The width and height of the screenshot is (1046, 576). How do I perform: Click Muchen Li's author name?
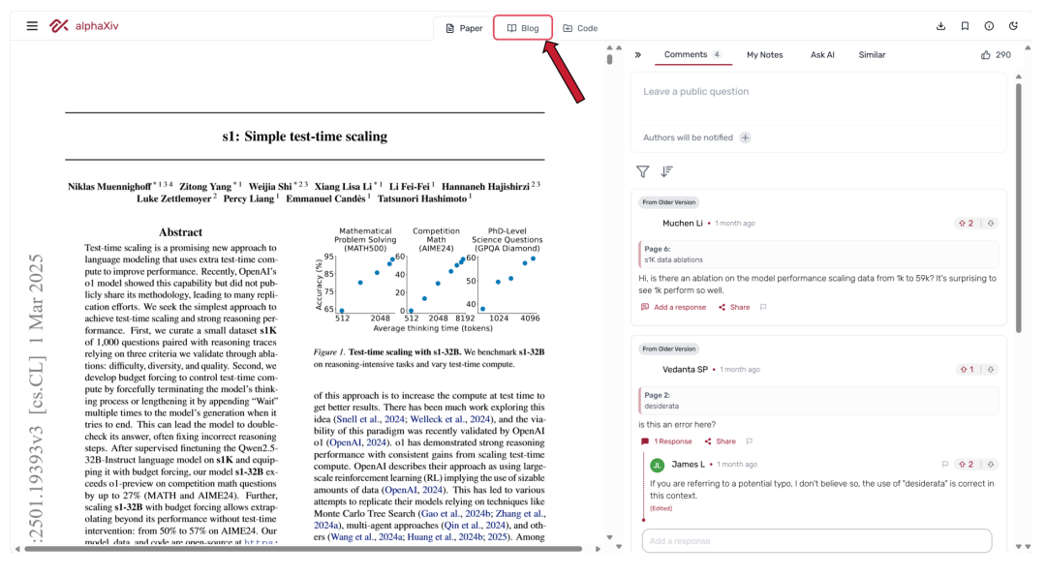pos(683,224)
